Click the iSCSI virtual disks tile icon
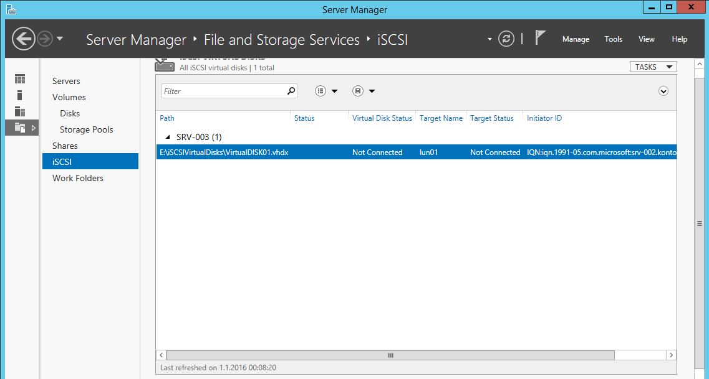Image resolution: width=709 pixels, height=379 pixels. pos(165,65)
